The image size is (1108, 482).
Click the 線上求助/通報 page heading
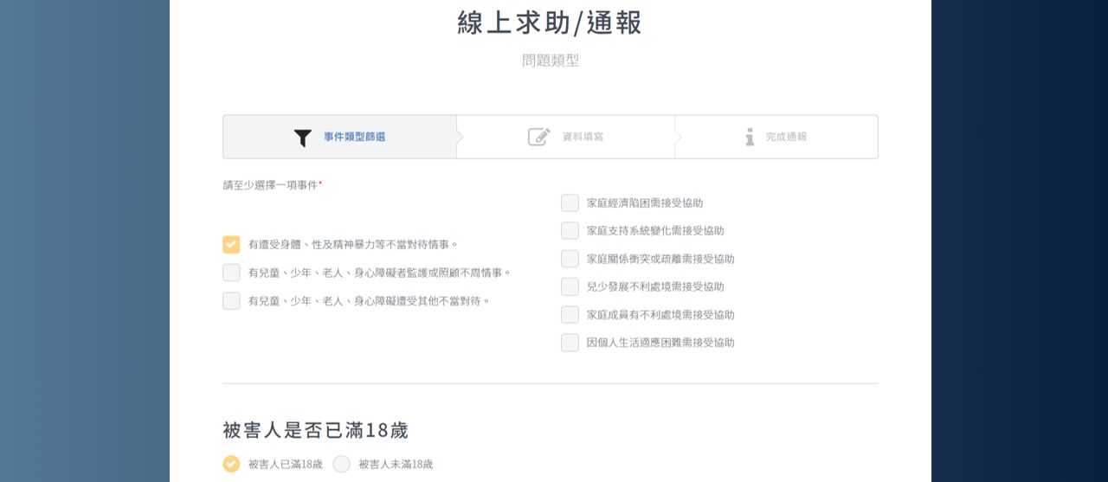coord(550,23)
